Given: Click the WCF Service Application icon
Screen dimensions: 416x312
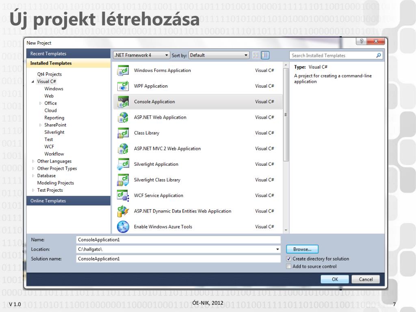Looking at the screenshot, I should 123,196.
